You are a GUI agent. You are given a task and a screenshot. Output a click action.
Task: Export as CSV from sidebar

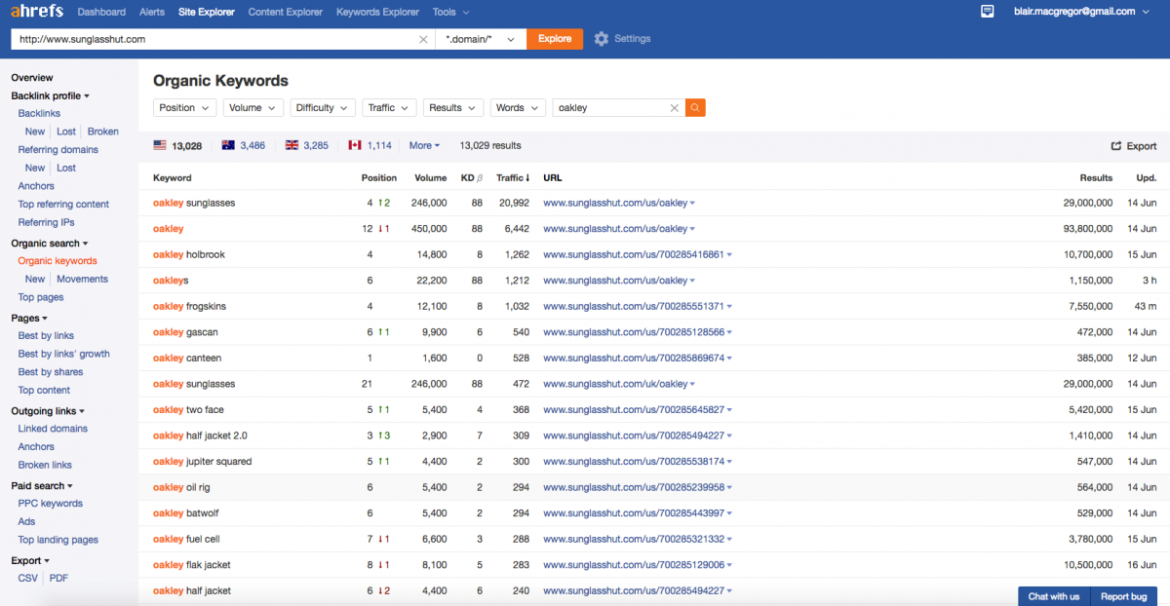coord(27,578)
